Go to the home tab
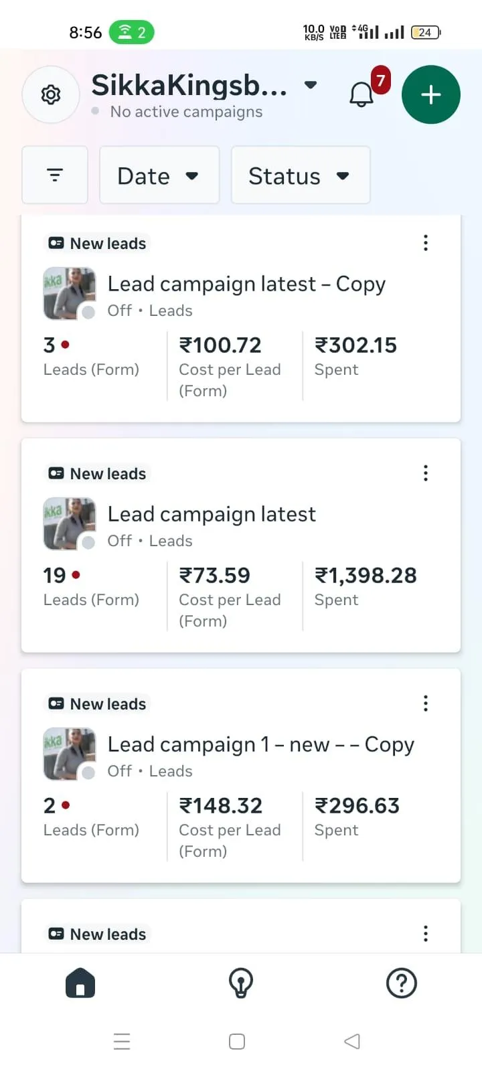This screenshot has width=482, height=1071. pyautogui.click(x=80, y=983)
